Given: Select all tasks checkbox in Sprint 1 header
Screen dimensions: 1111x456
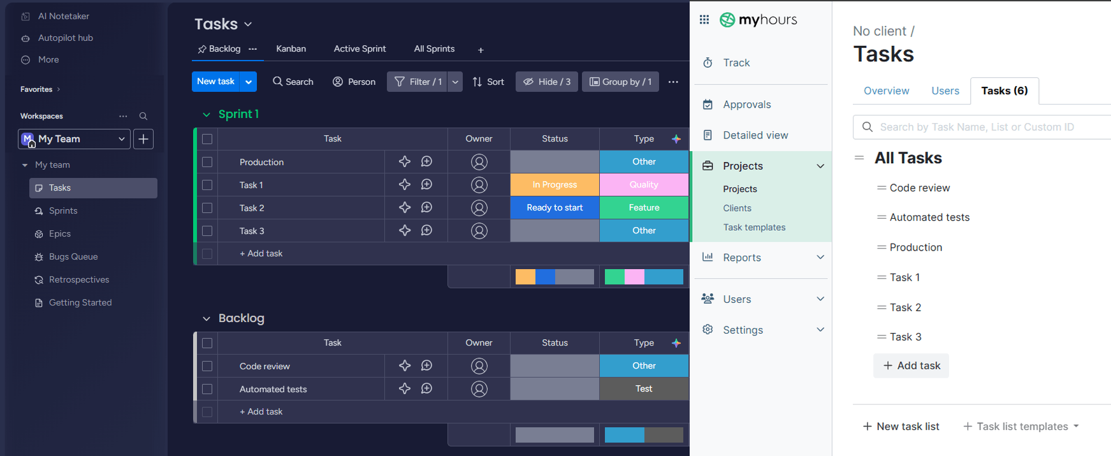Looking at the screenshot, I should click(207, 139).
